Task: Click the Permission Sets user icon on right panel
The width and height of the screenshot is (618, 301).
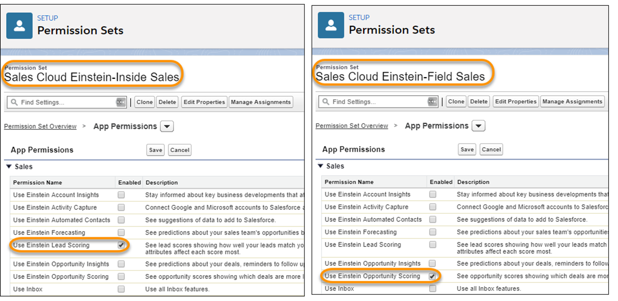Action: coord(331,25)
